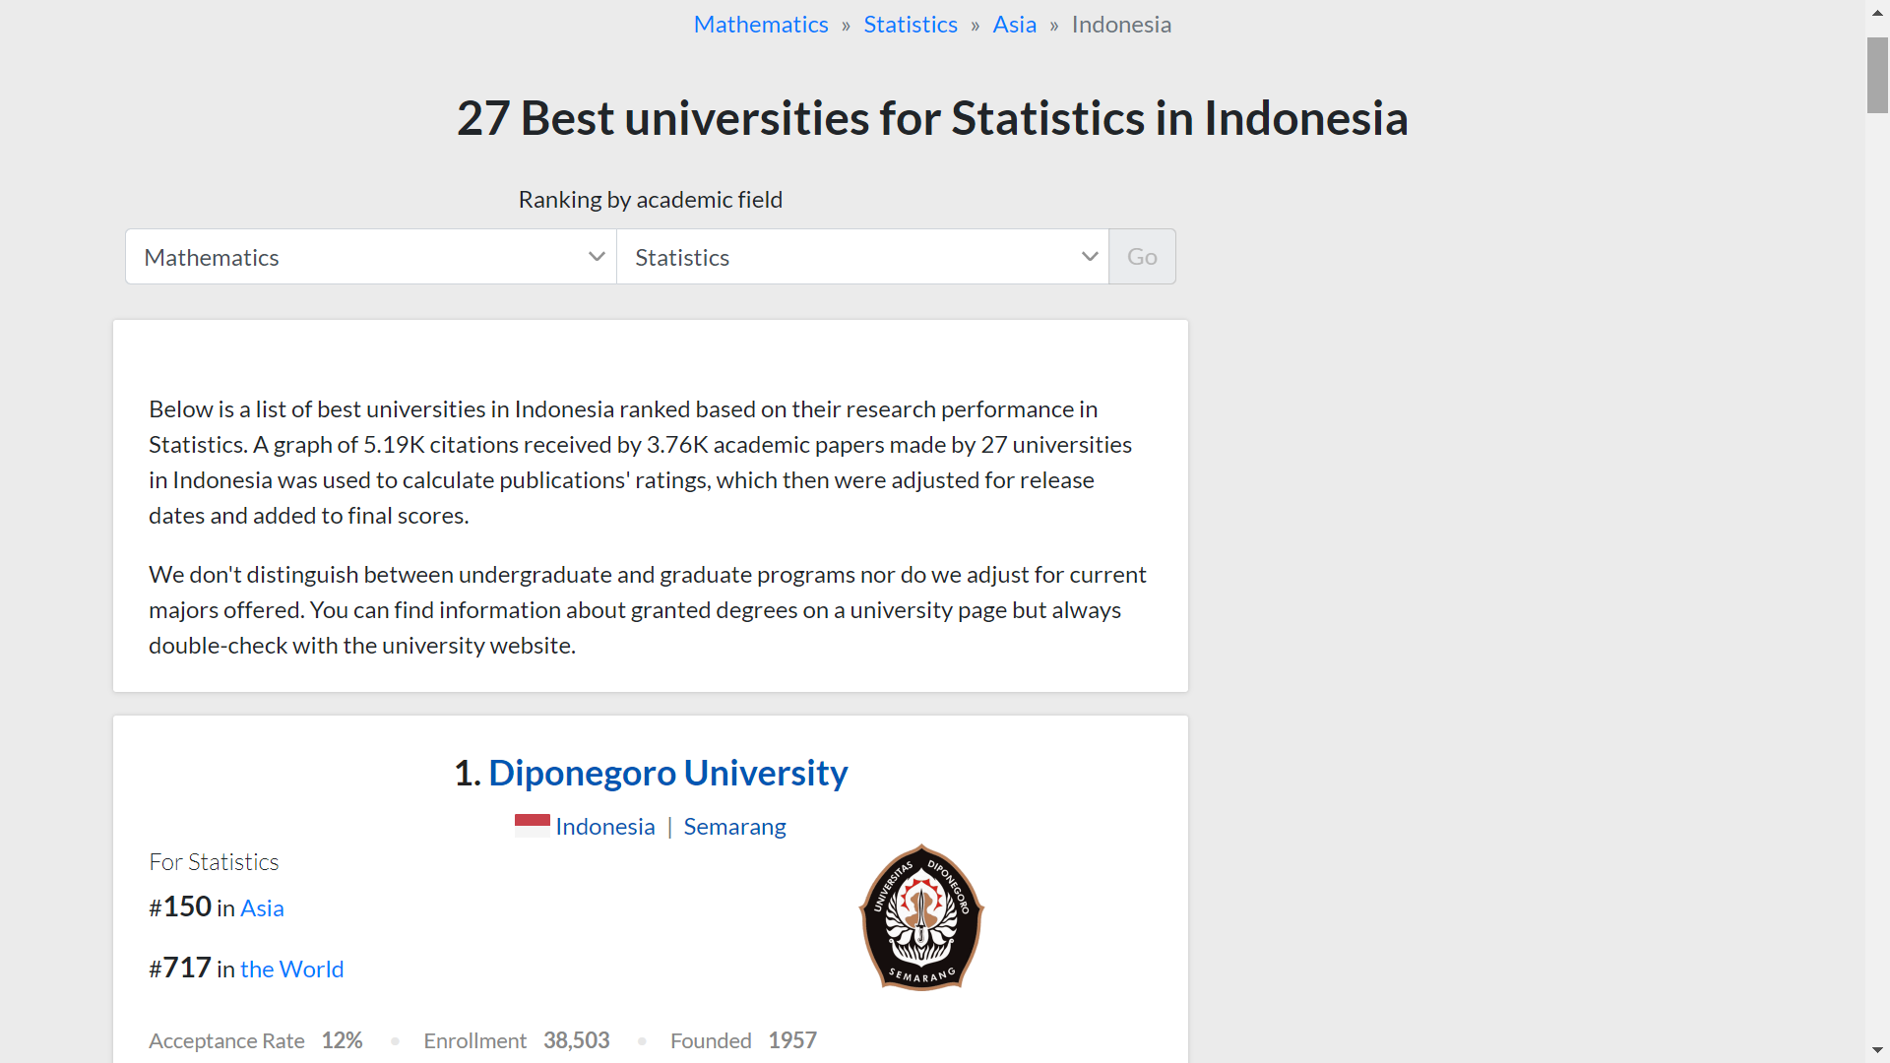Click the Indonesia country link
Screen dimensions: 1890x1063
point(604,827)
